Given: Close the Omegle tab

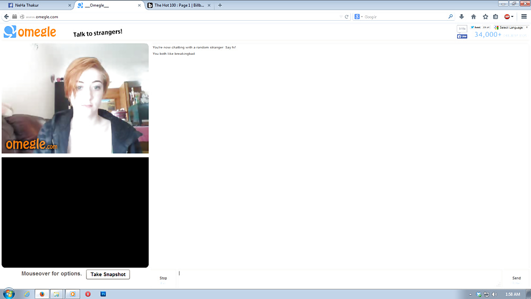Looking at the screenshot, I should click(139, 5).
